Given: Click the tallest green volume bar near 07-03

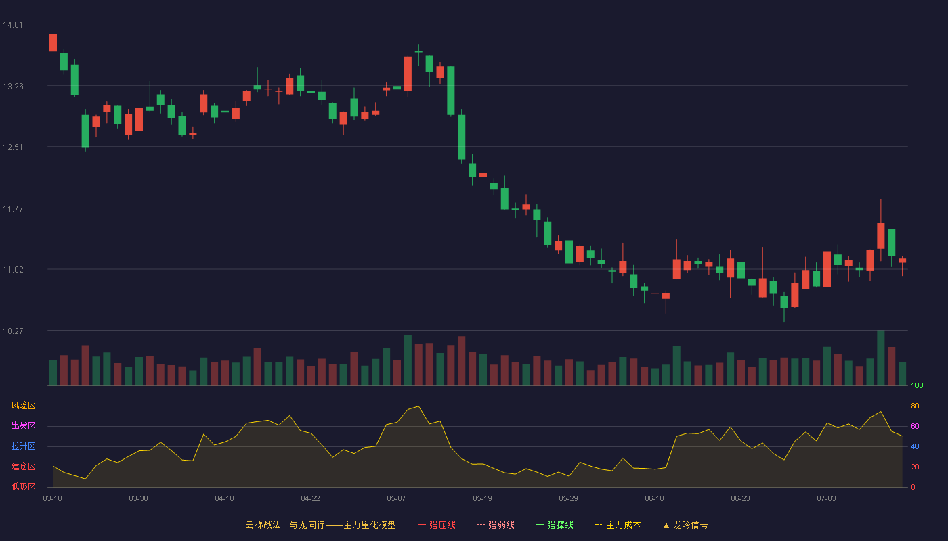Looking at the screenshot, I should [x=880, y=358].
